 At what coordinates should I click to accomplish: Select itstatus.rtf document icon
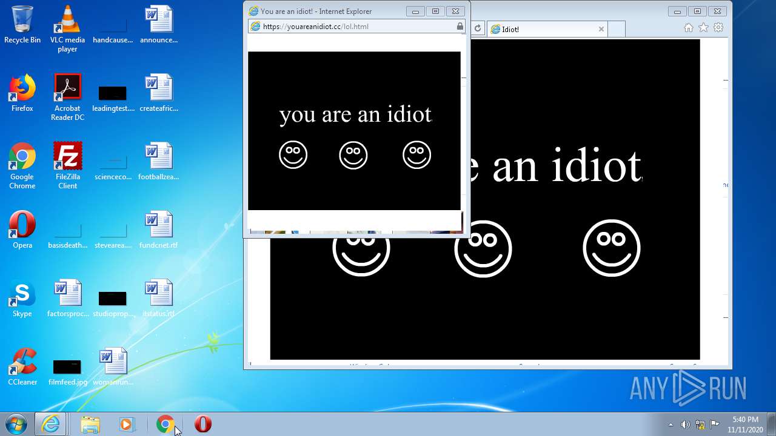pos(159,298)
